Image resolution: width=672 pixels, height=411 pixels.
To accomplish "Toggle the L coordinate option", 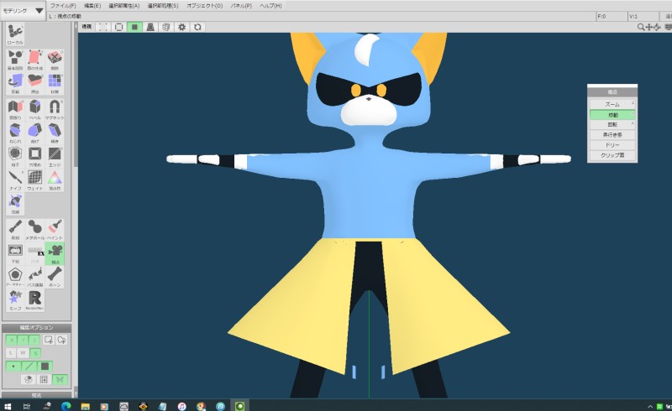I will (11, 353).
